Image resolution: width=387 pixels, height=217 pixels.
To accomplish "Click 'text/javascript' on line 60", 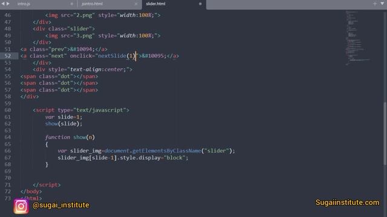I will [x=100, y=110].
